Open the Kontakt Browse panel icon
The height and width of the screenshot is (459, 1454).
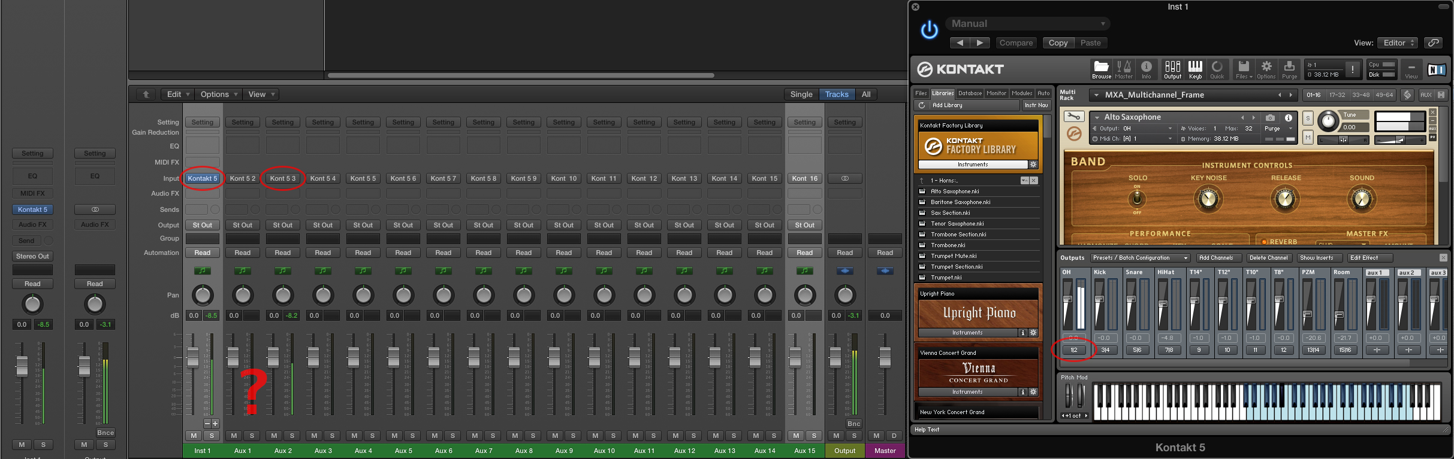(1101, 69)
